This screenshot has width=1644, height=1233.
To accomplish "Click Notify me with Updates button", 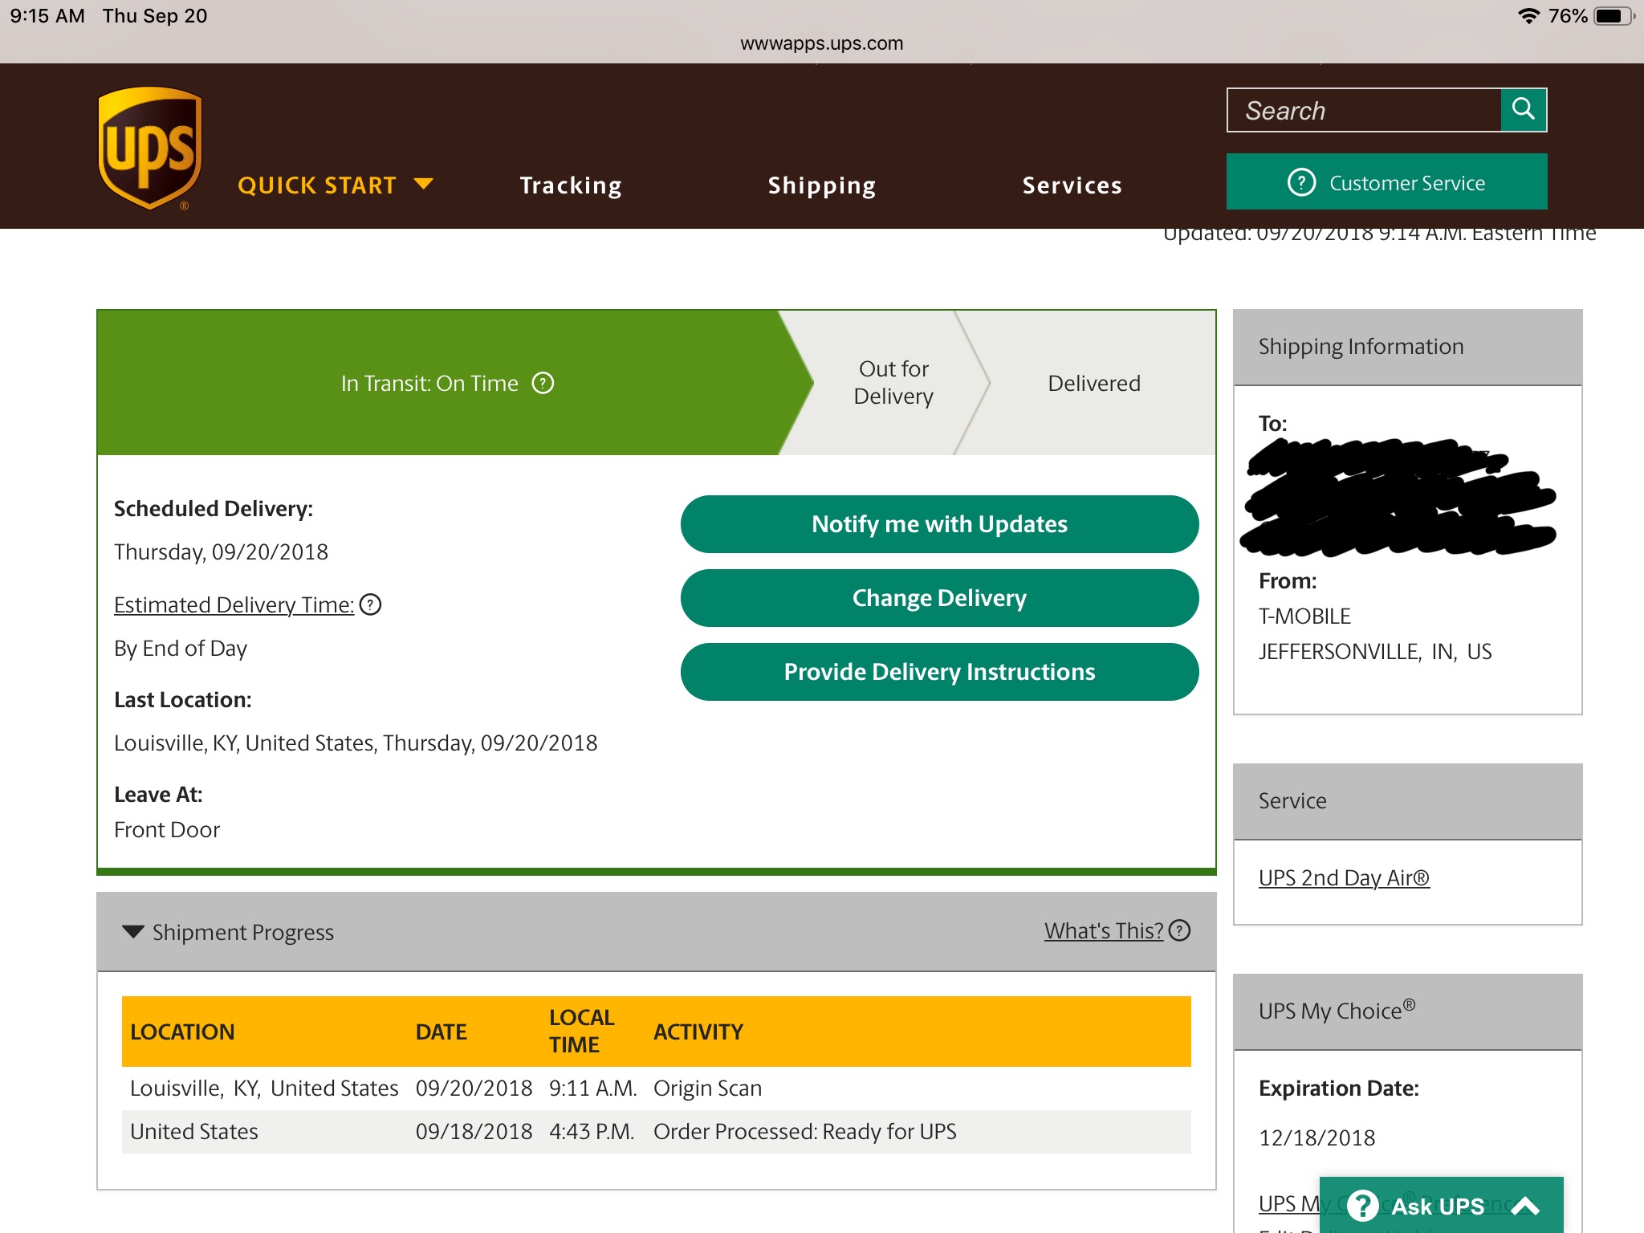I will point(939,524).
